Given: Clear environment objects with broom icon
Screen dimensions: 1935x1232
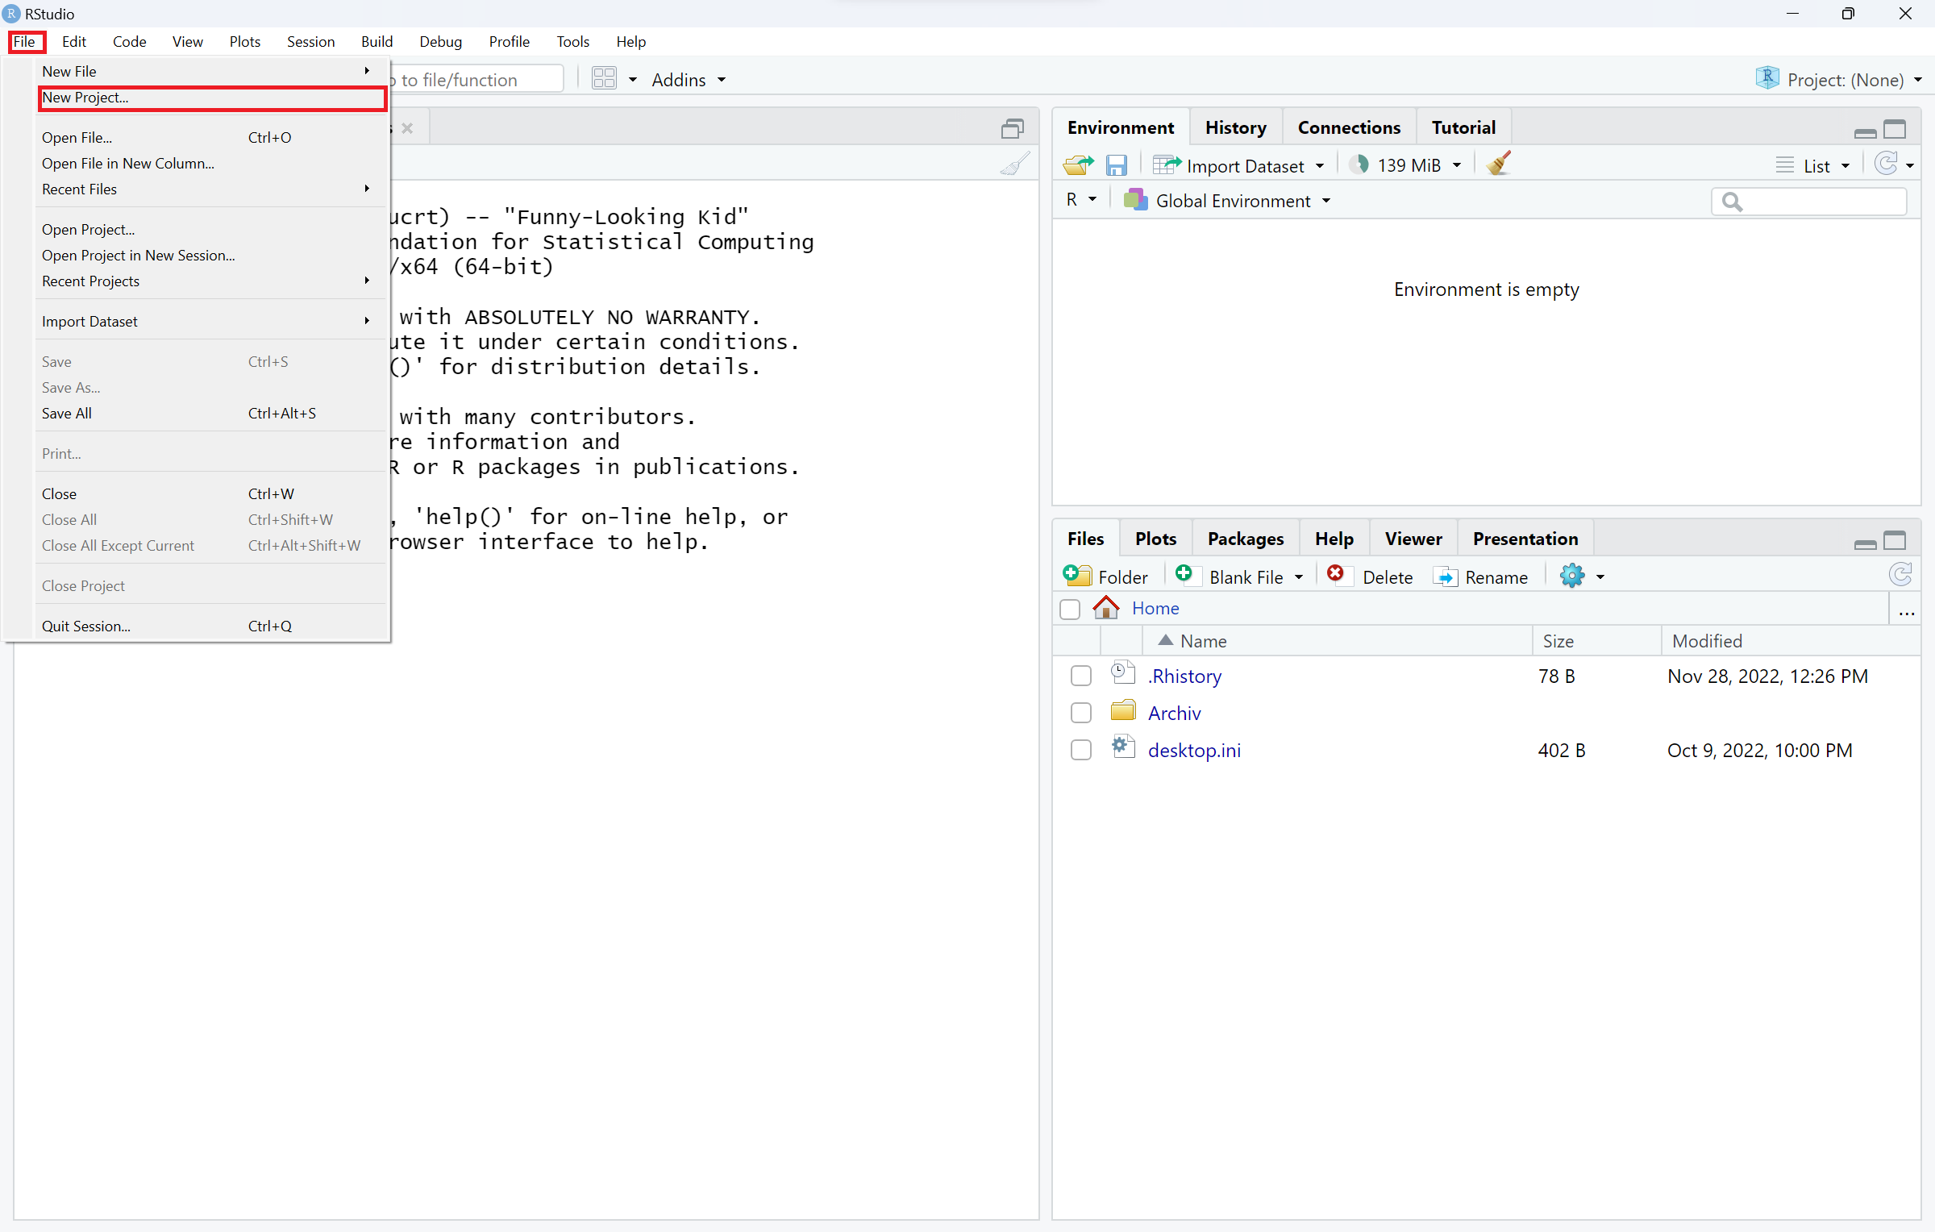Looking at the screenshot, I should coord(1498,164).
